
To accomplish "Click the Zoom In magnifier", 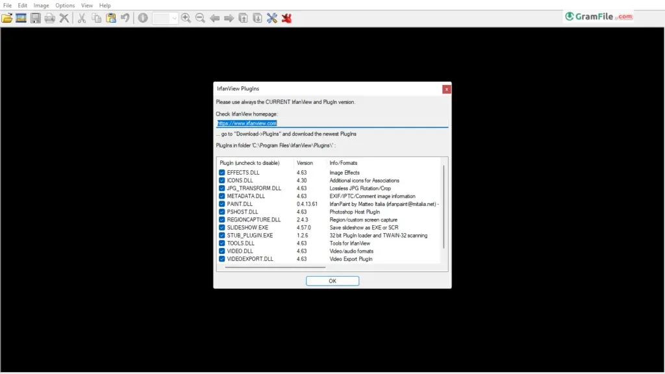I will click(x=186, y=18).
